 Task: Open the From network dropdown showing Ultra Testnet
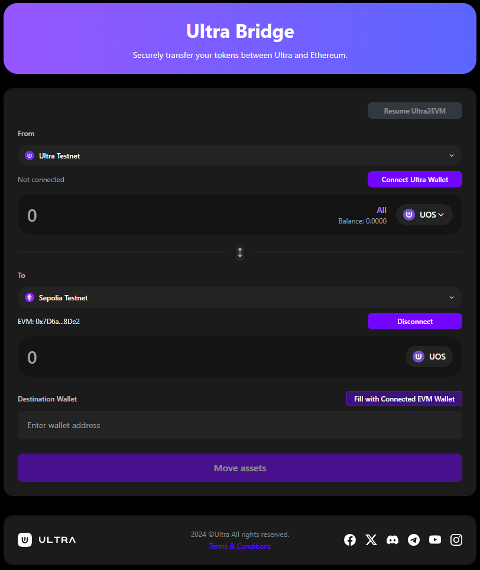(x=240, y=156)
